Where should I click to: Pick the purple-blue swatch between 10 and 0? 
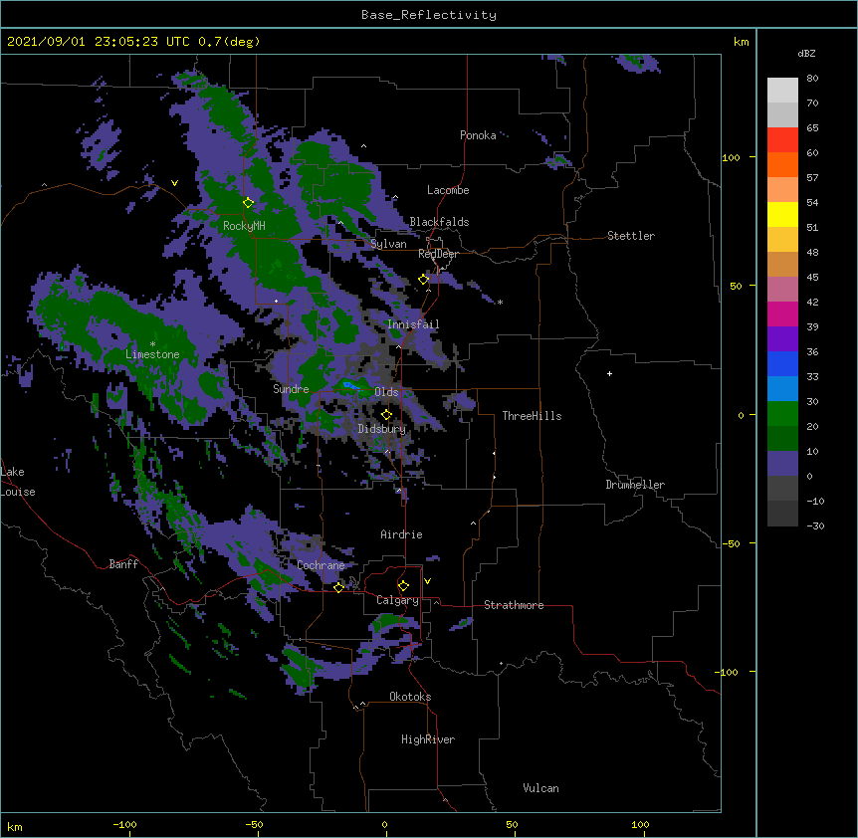pos(782,464)
